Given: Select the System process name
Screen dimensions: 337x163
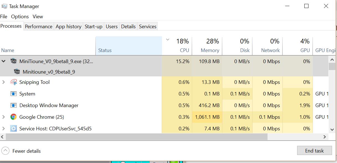Looking at the screenshot, I should tap(27, 94).
